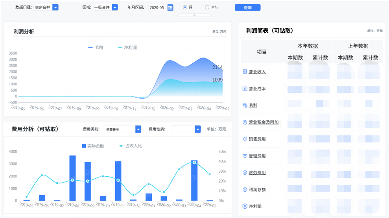
Task: Drill into 财务费用 link
Action: click(257, 173)
